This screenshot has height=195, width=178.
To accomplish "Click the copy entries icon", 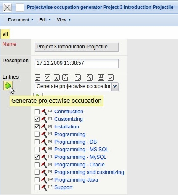I will (x=66, y=77).
